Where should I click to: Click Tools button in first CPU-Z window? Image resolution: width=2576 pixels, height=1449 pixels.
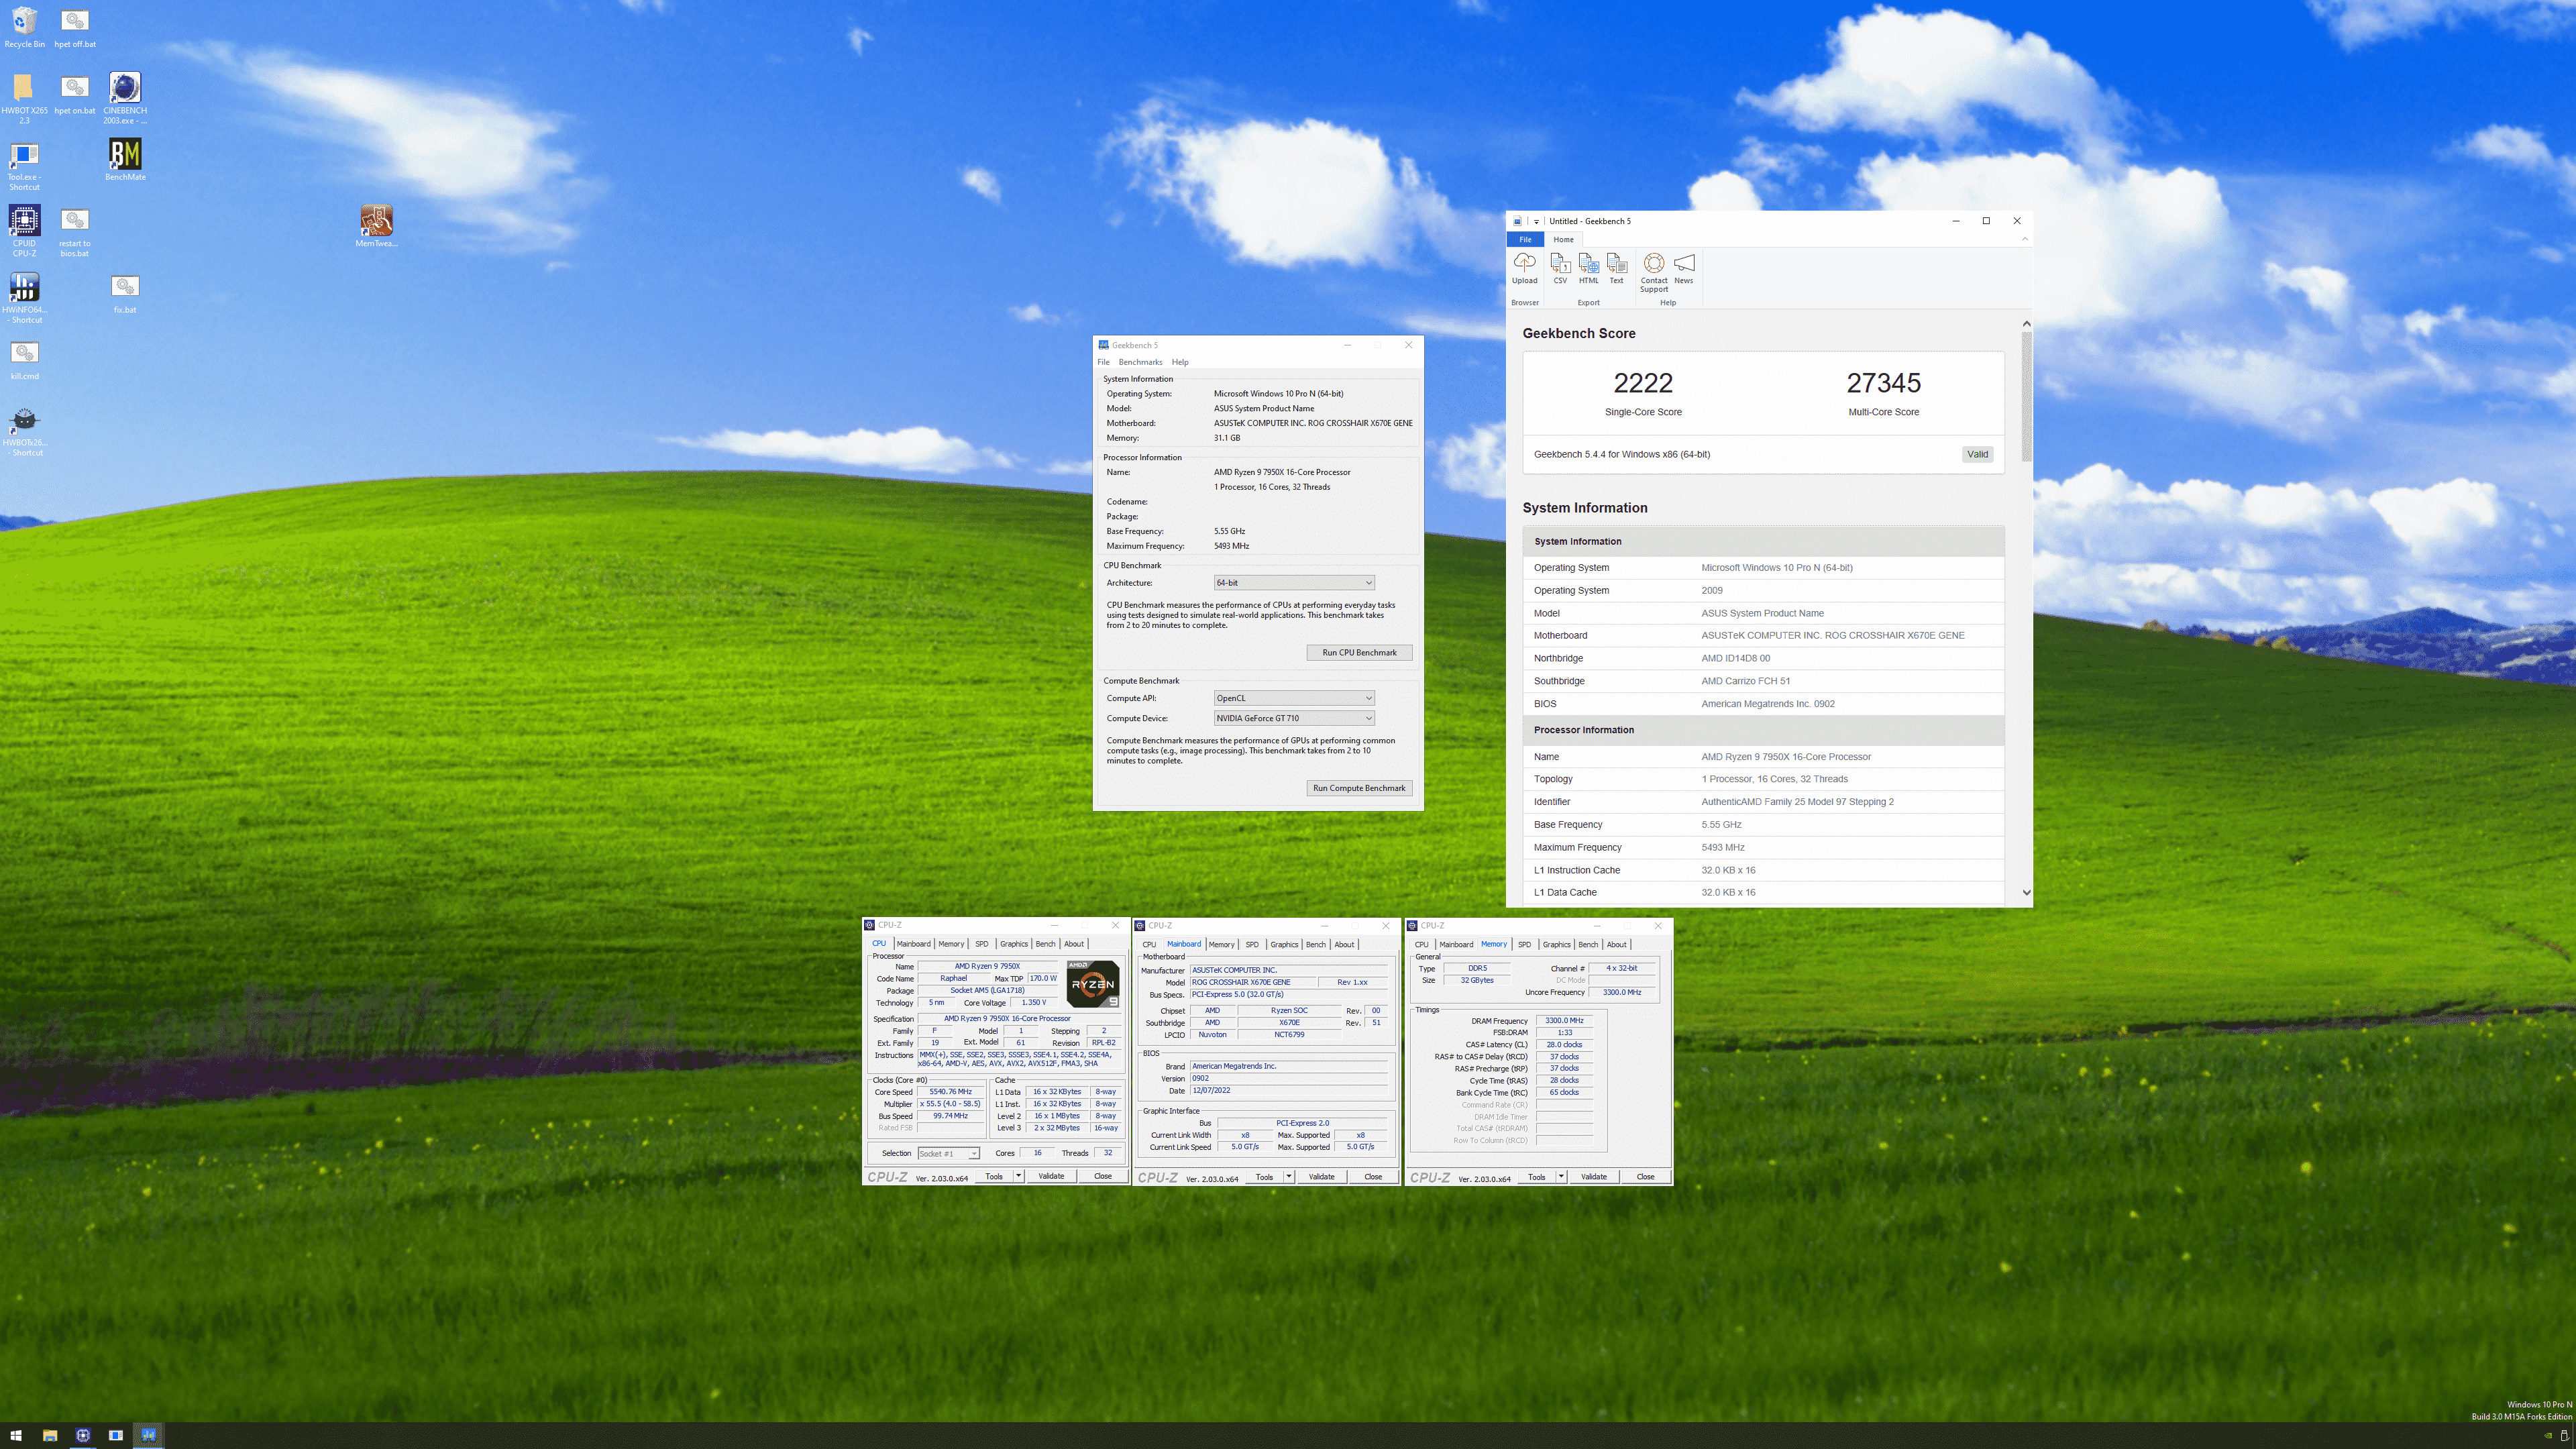click(994, 1176)
